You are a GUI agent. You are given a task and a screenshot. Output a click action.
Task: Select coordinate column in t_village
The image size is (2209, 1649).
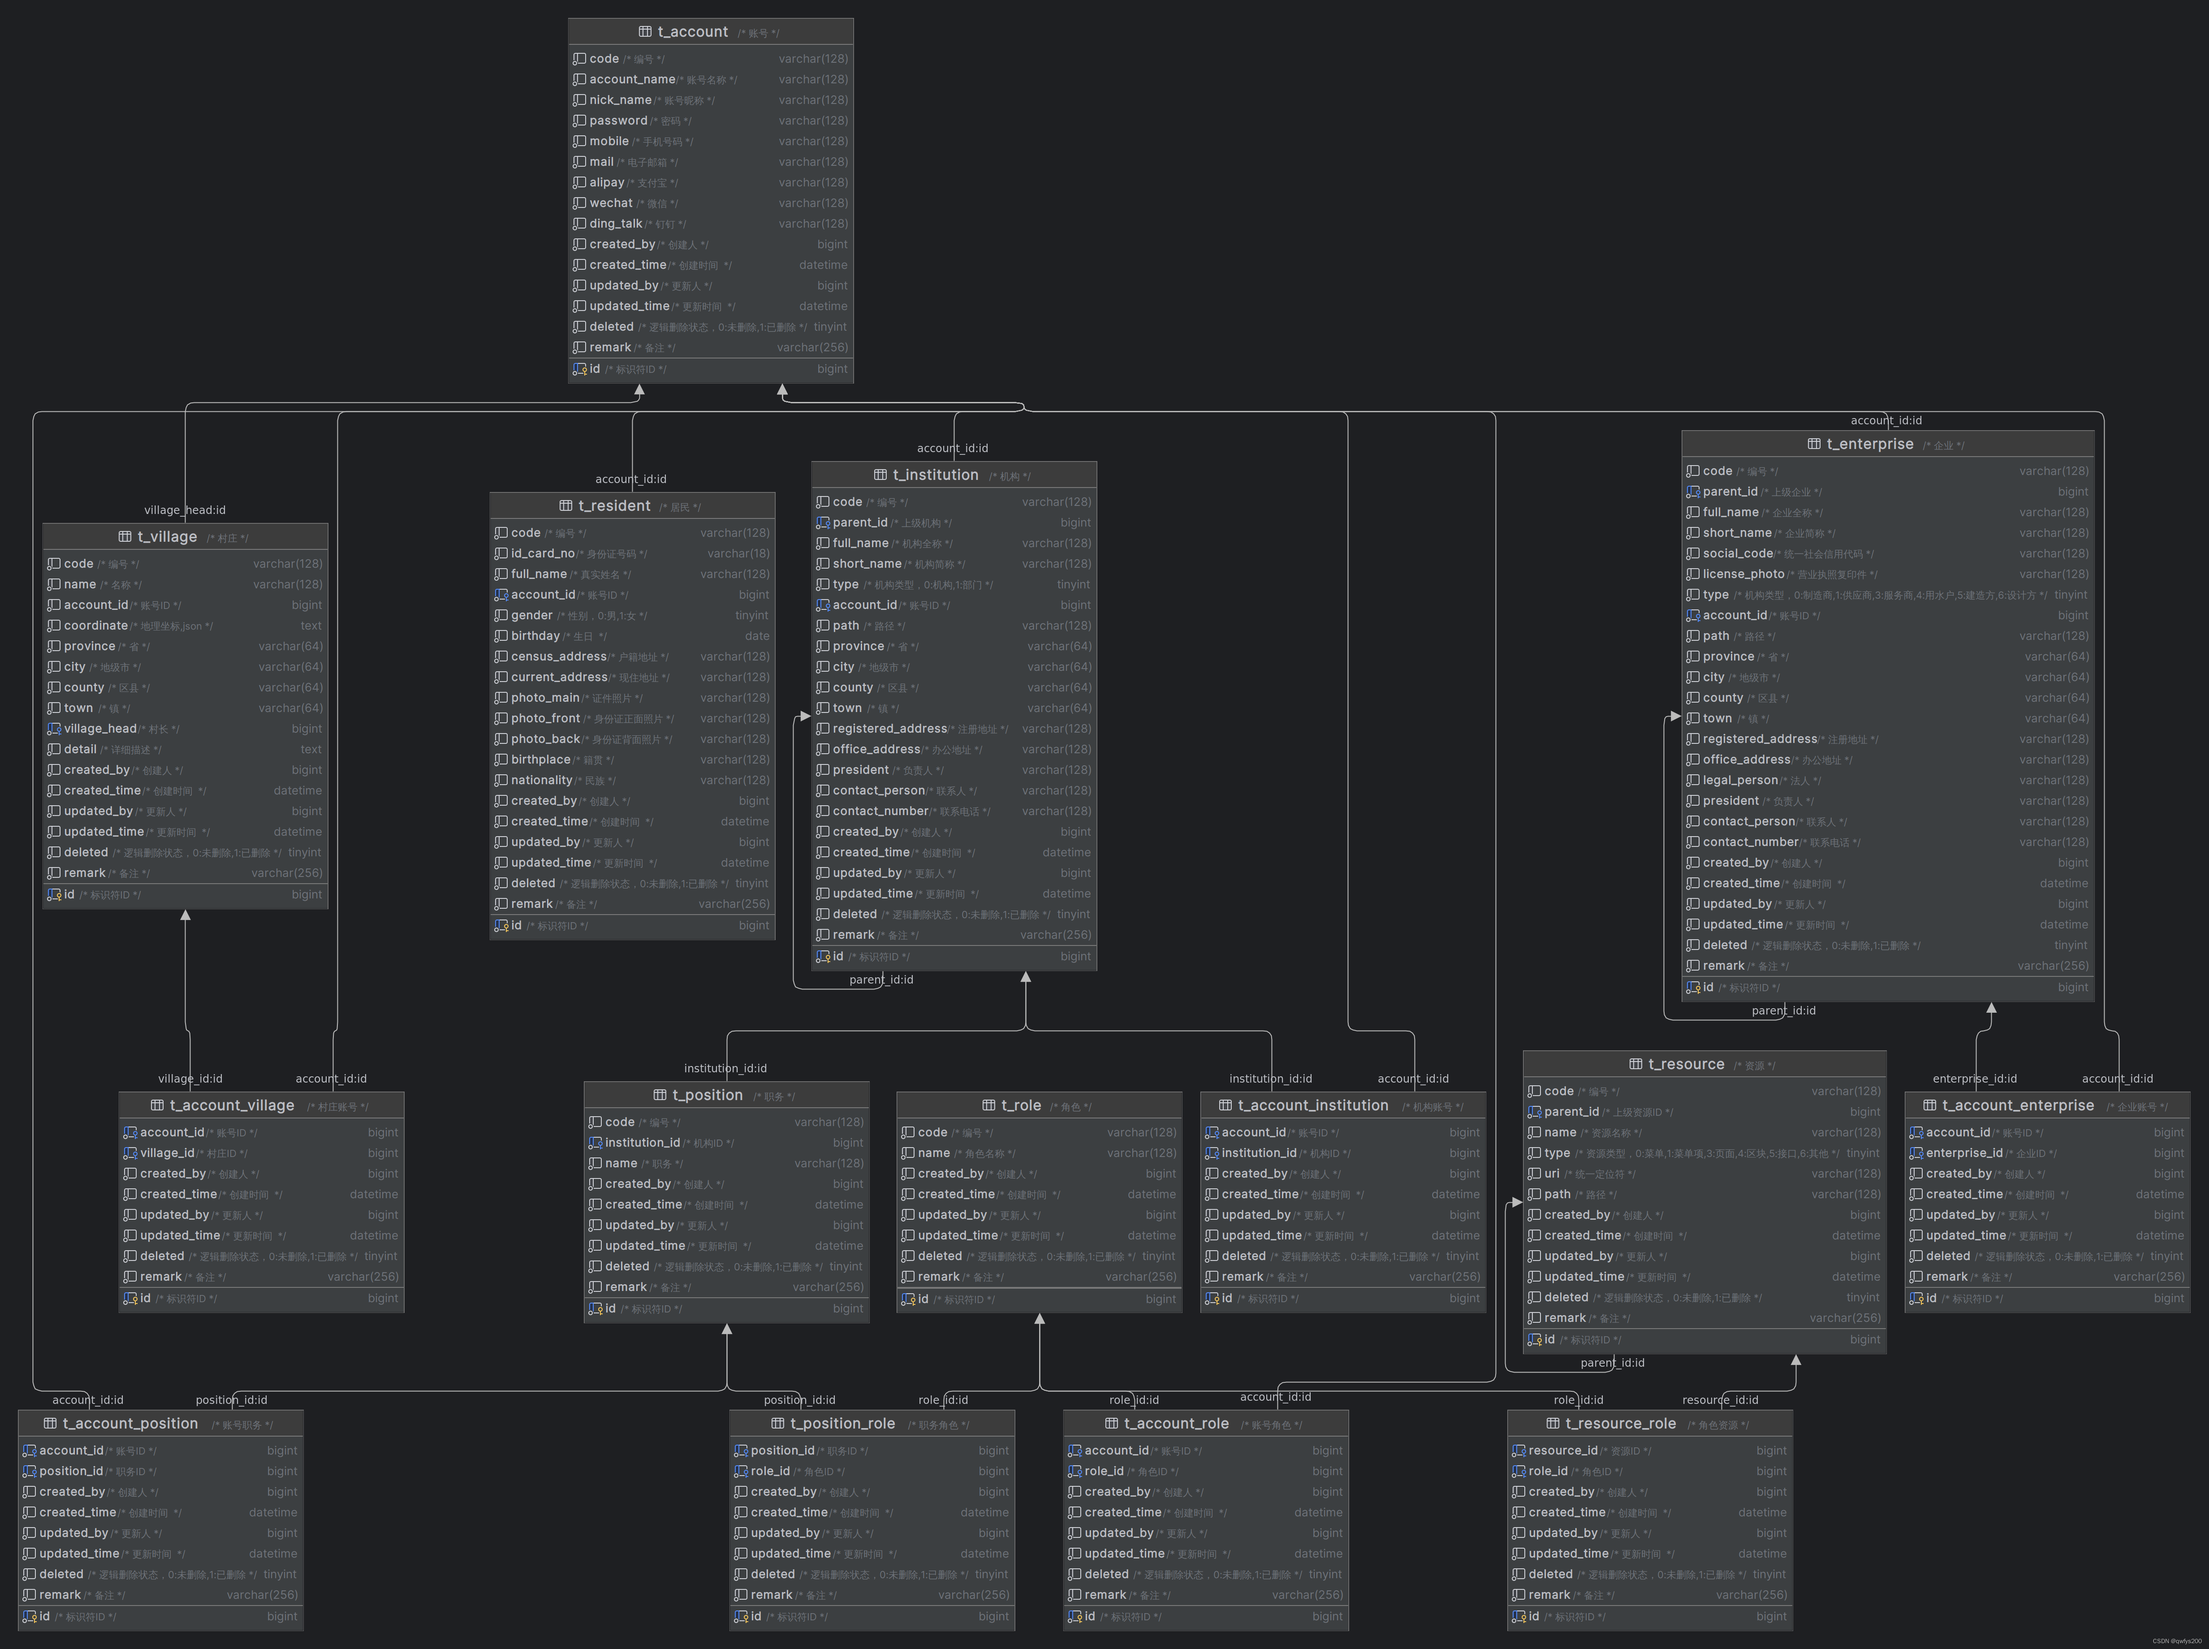pos(185,626)
